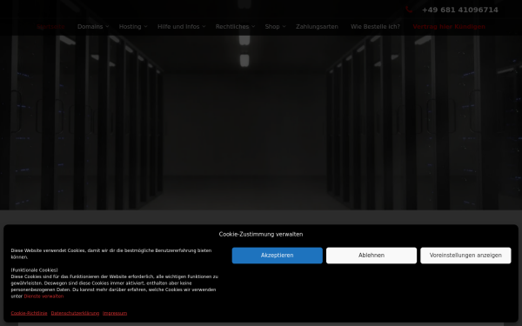This screenshot has width=522, height=326.
Task: Open Voreinstellungen anzeigen cookie preferences
Action: [x=465, y=256]
